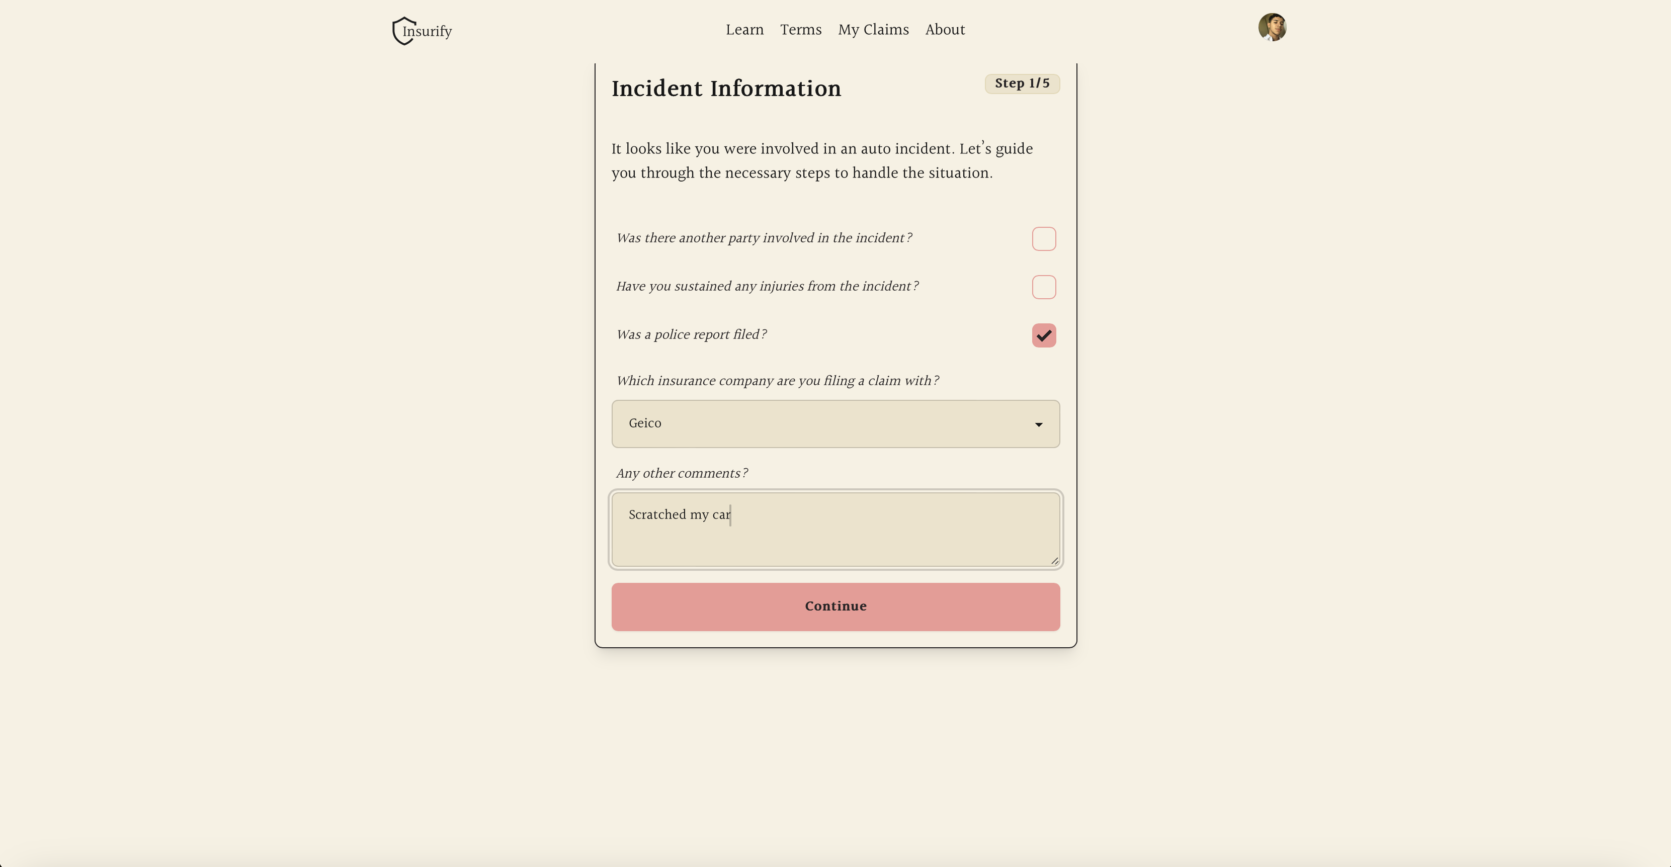The height and width of the screenshot is (867, 1671).
Task: Navigate to My Claims
Action: tap(873, 30)
